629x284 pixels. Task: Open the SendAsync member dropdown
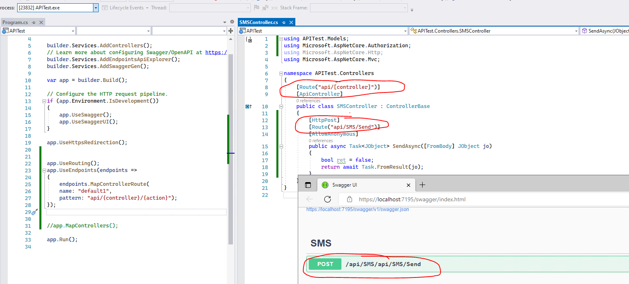(605, 31)
